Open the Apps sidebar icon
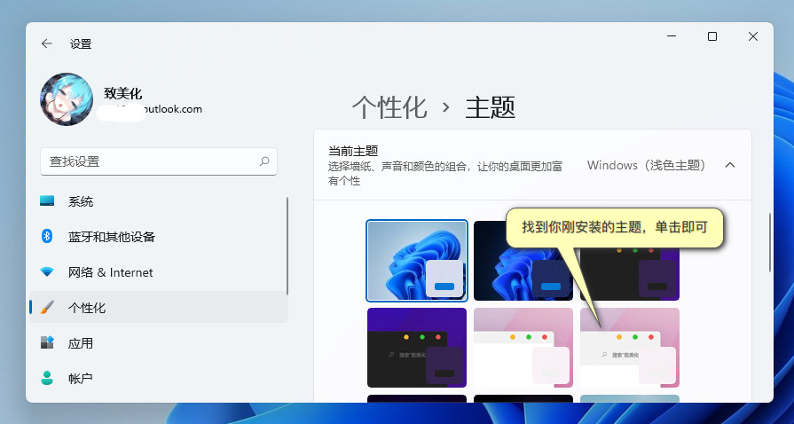Image resolution: width=794 pixels, height=424 pixels. (47, 342)
